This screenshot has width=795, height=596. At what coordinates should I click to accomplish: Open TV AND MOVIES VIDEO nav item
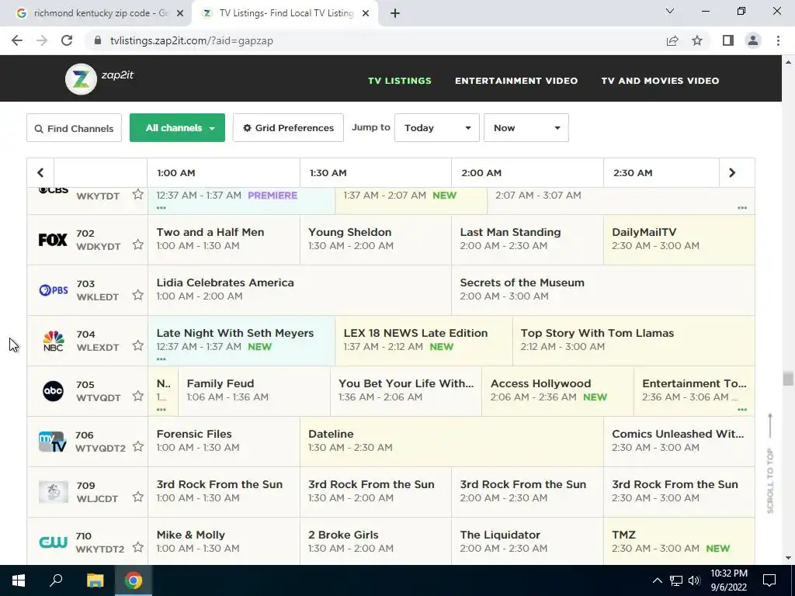660,81
